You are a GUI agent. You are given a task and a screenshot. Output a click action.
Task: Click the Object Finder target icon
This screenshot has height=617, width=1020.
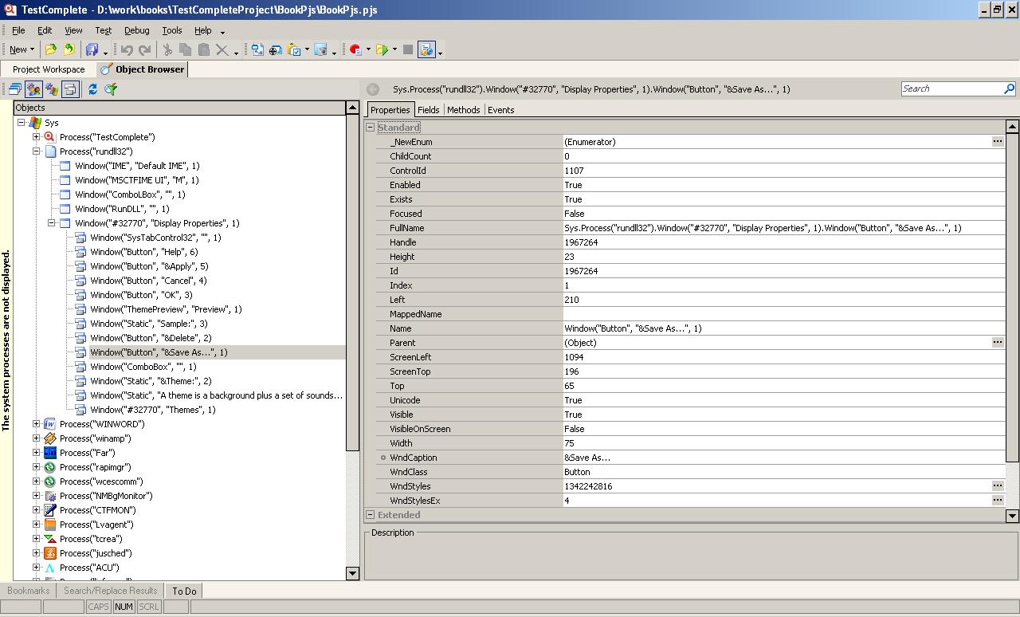tap(275, 49)
